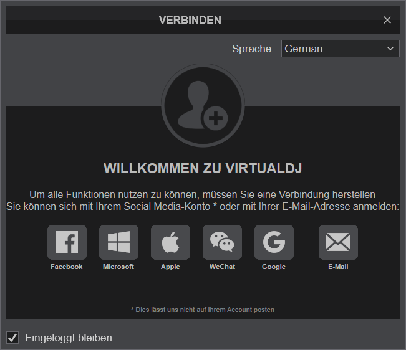The height and width of the screenshot is (350, 406).
Task: Connect with the Google icon
Action: [x=274, y=242]
